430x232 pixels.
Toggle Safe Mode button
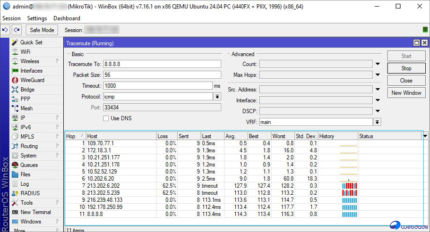coord(42,30)
